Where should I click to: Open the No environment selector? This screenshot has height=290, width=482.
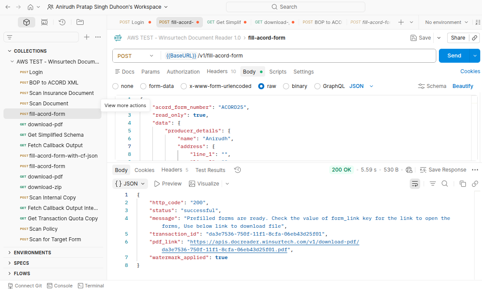pyautogui.click(x=446, y=22)
